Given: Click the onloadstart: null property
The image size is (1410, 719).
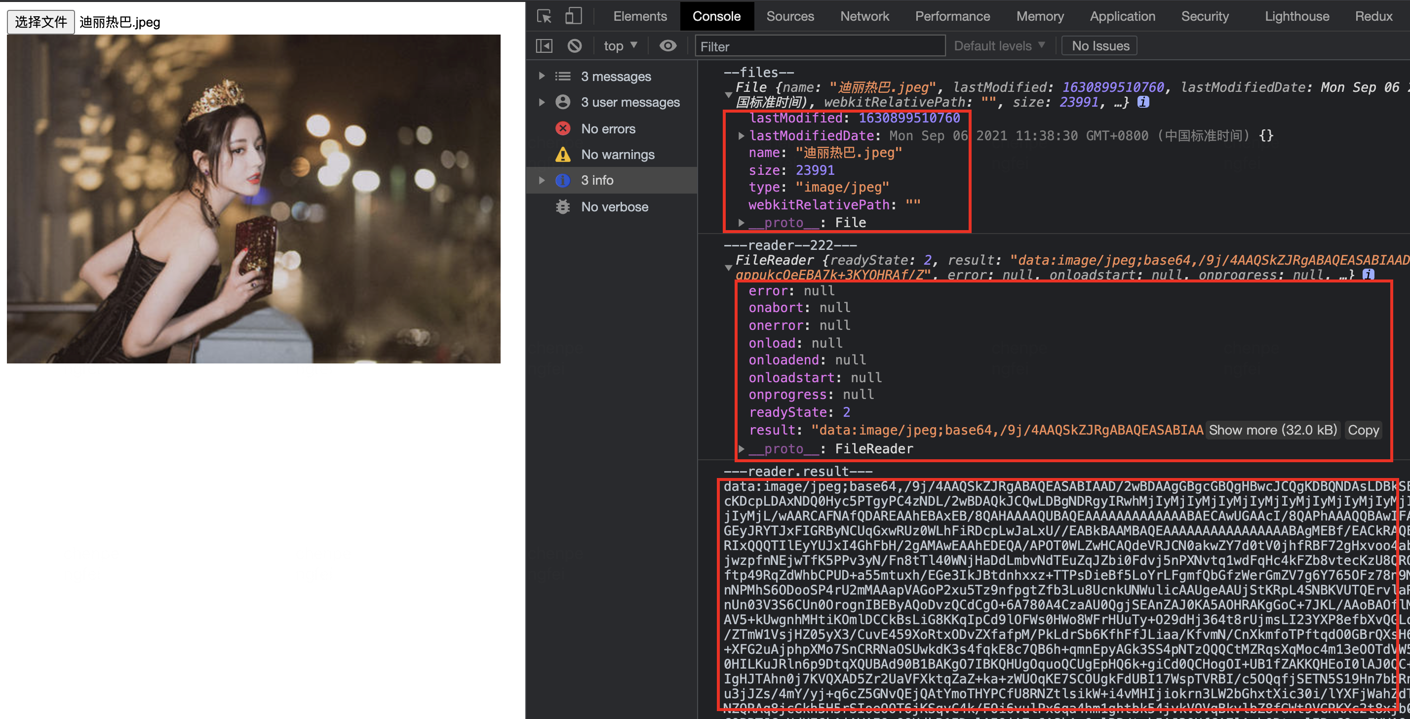Looking at the screenshot, I should point(815,377).
